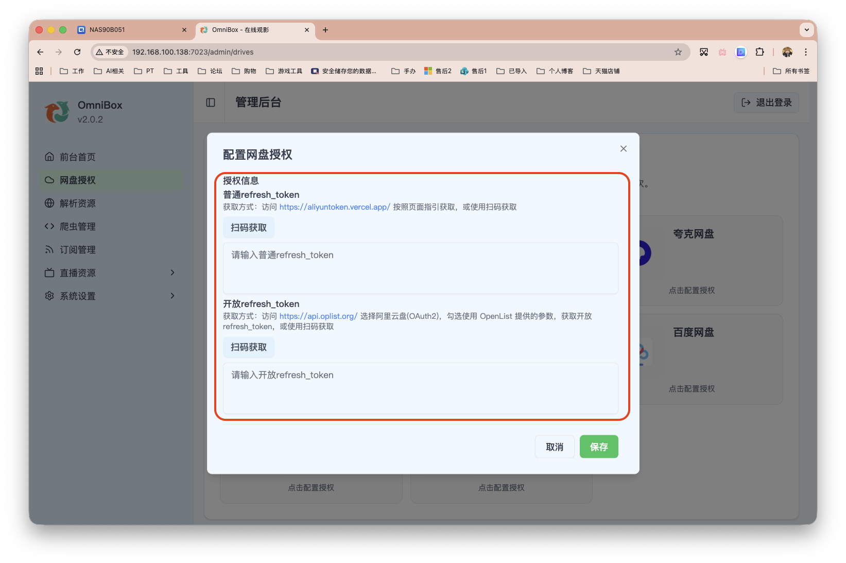Click the bookmark star in the address bar

[x=678, y=52]
